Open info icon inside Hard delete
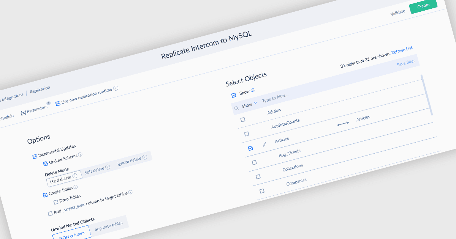 tap(75, 176)
